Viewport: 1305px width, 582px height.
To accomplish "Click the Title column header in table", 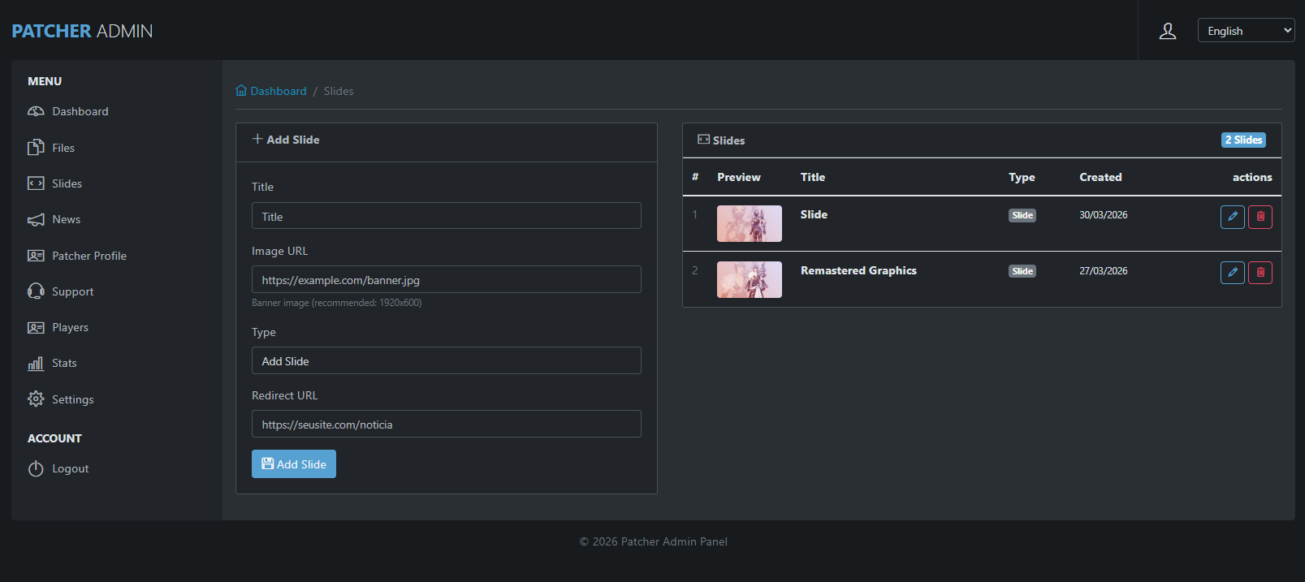I will tap(813, 177).
